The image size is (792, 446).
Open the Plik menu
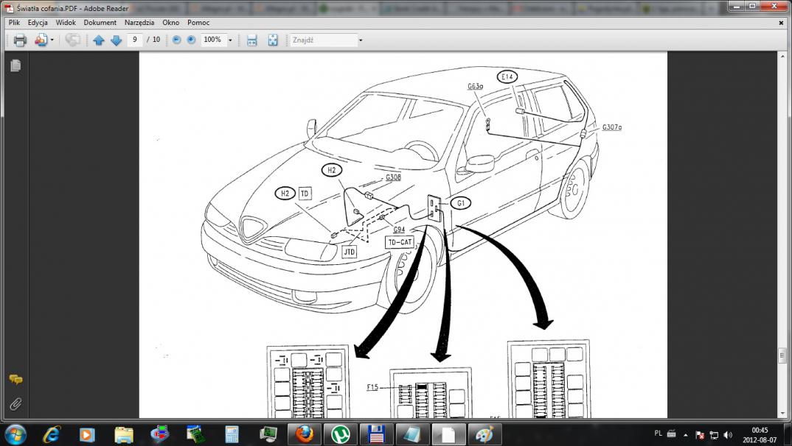14,23
